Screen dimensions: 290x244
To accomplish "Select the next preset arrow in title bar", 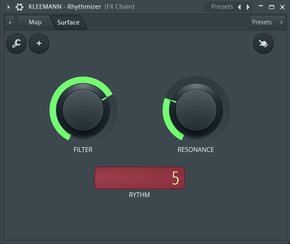I will 248,7.
